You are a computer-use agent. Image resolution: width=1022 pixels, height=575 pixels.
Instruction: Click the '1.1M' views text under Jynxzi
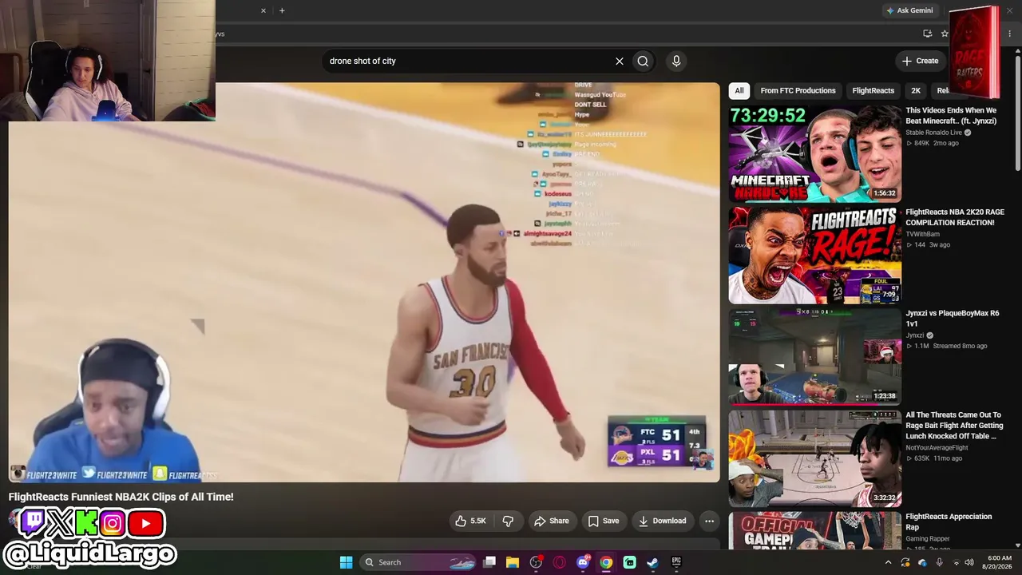point(922,346)
